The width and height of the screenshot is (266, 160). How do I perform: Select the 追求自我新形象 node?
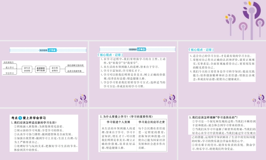(74, 71)
